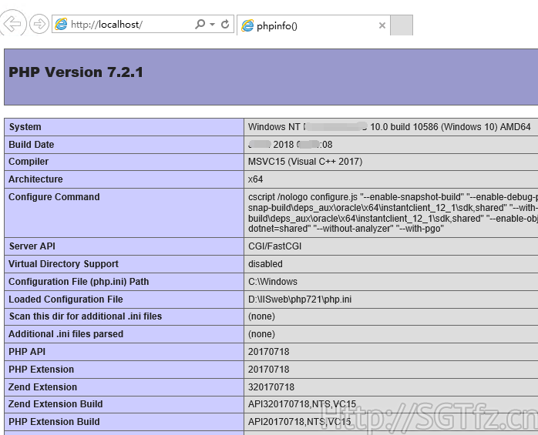This screenshot has width=538, height=435.
Task: Click the PHP Extension Build label
Action: tap(54, 422)
